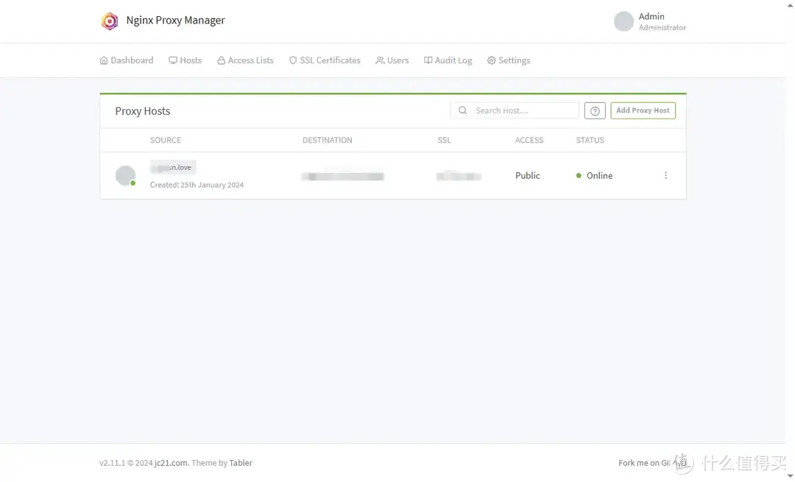Open the Settings tab
This screenshot has height=482, width=795.
coord(509,60)
